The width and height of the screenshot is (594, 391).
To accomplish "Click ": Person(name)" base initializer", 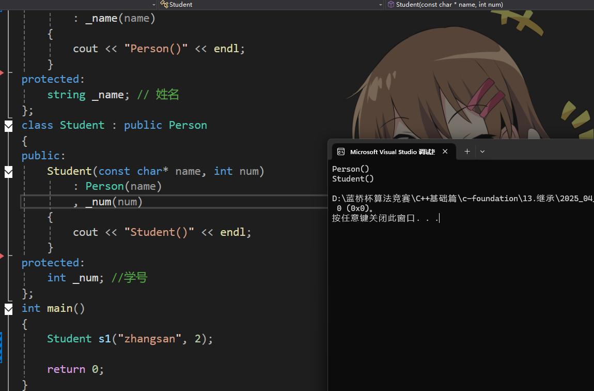I will [x=117, y=186].
